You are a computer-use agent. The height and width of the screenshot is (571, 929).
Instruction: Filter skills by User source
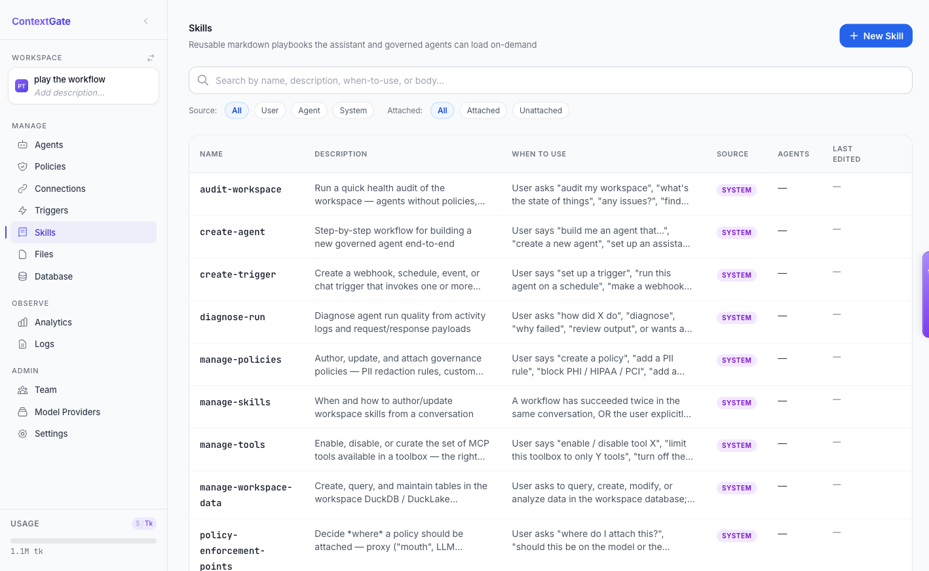[x=270, y=111]
